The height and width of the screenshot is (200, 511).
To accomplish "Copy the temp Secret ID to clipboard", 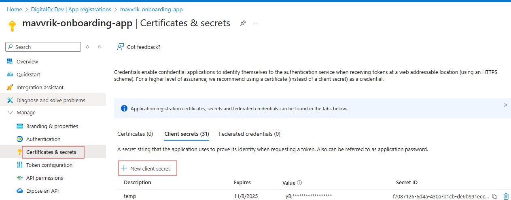I will [x=494, y=196].
